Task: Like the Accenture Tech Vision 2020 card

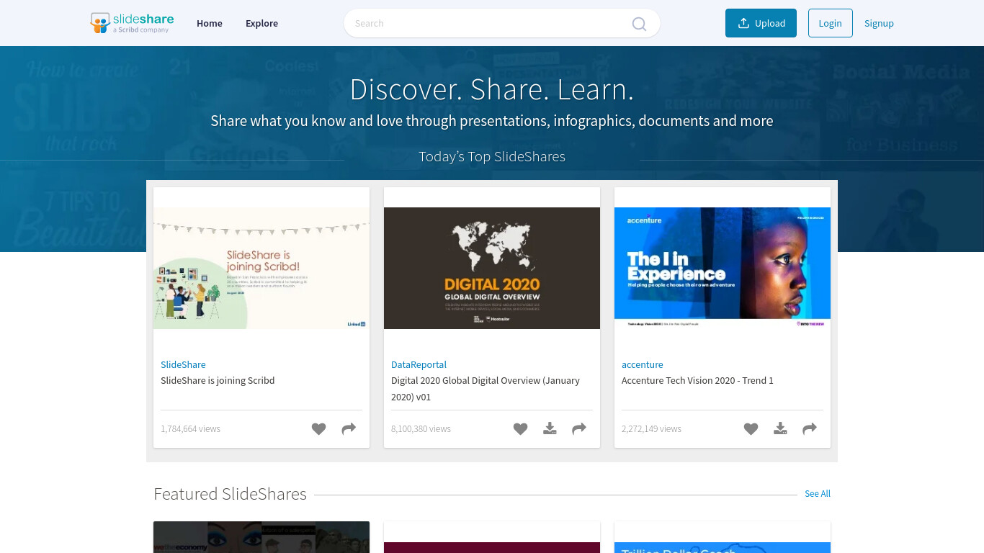Action: (751, 429)
